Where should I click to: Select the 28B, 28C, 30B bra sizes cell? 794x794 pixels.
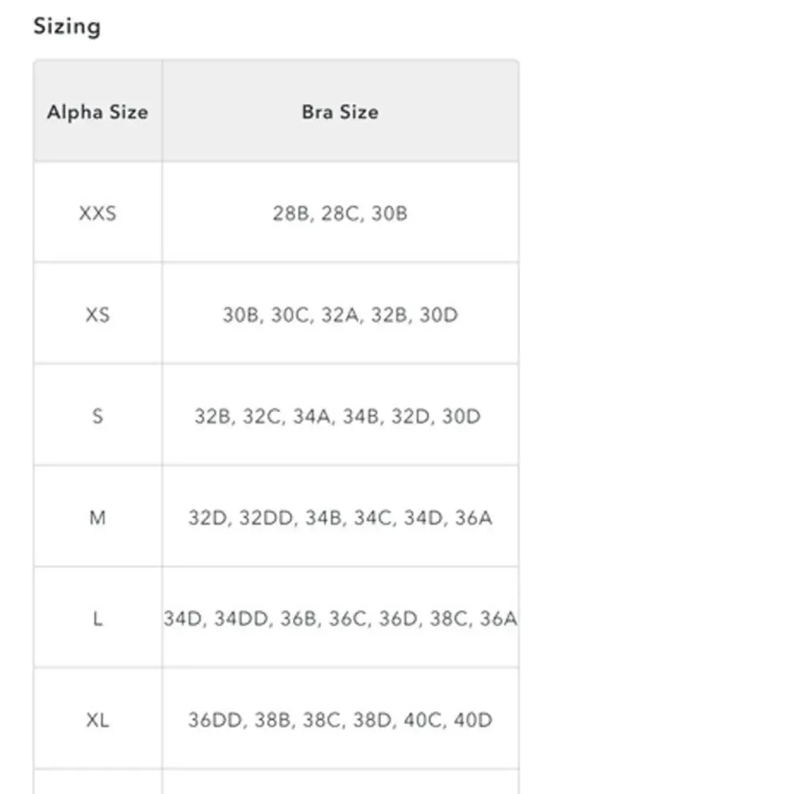point(341,213)
